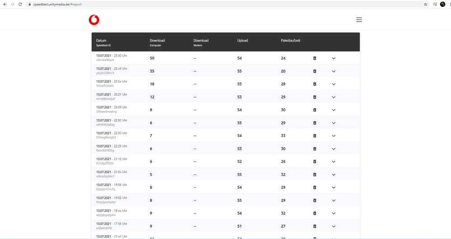This screenshot has width=451, height=239.
Task: Go back in browser history
Action: click(x=5, y=5)
